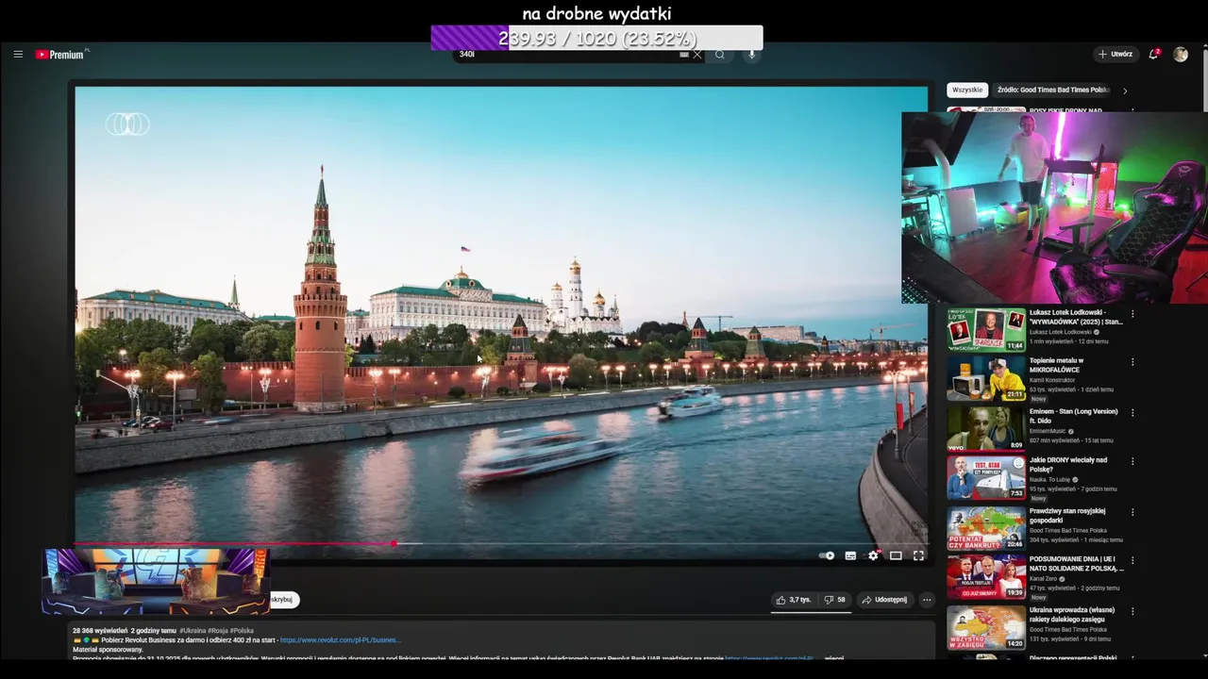This screenshot has height=679, width=1208.
Task: Open more actions menu beside Udostępnij
Action: tap(927, 600)
